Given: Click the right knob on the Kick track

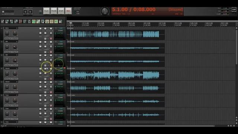Looking at the screenshot, I should click(15, 33).
